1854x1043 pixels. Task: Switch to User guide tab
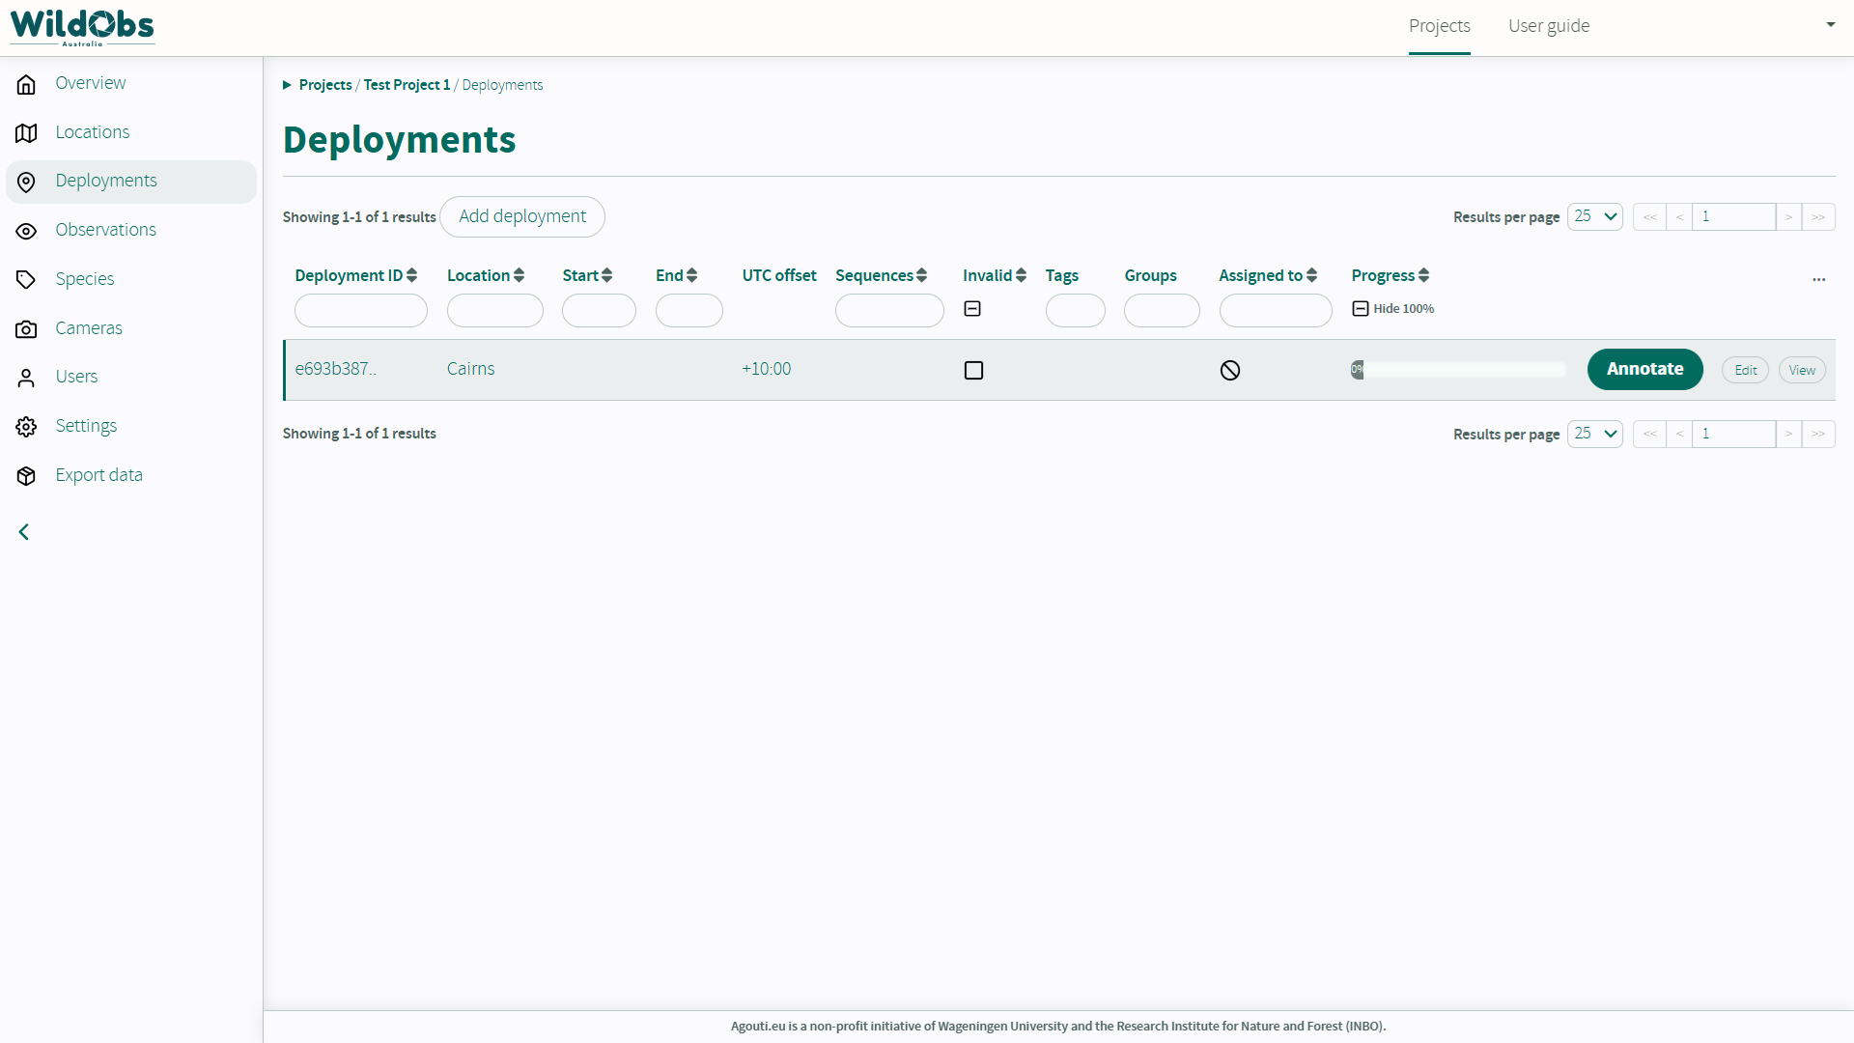pos(1548,26)
